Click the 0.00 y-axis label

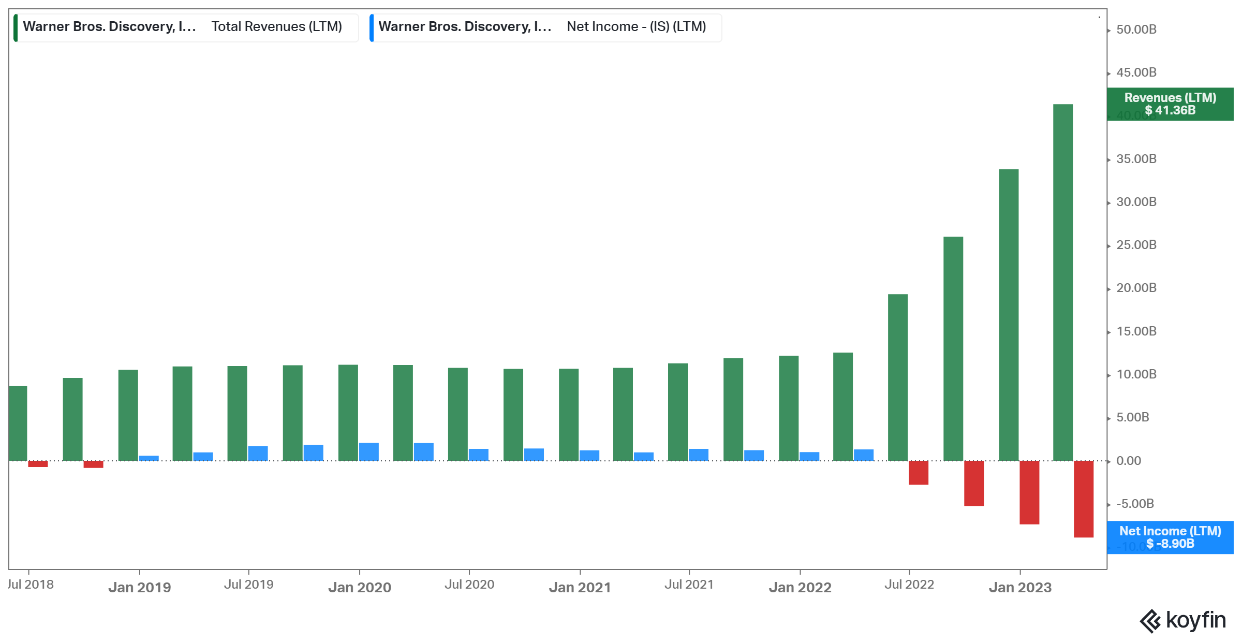pyautogui.click(x=1128, y=461)
